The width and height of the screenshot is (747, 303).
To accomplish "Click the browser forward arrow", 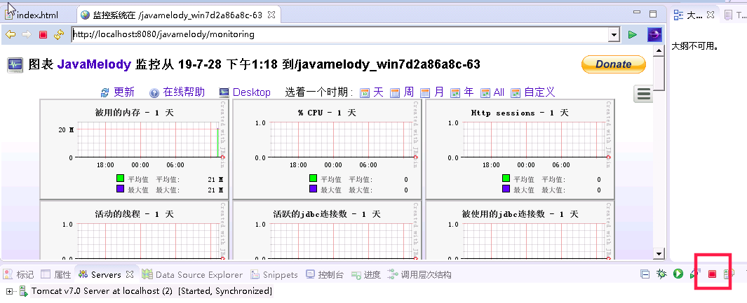I will pos(27,35).
